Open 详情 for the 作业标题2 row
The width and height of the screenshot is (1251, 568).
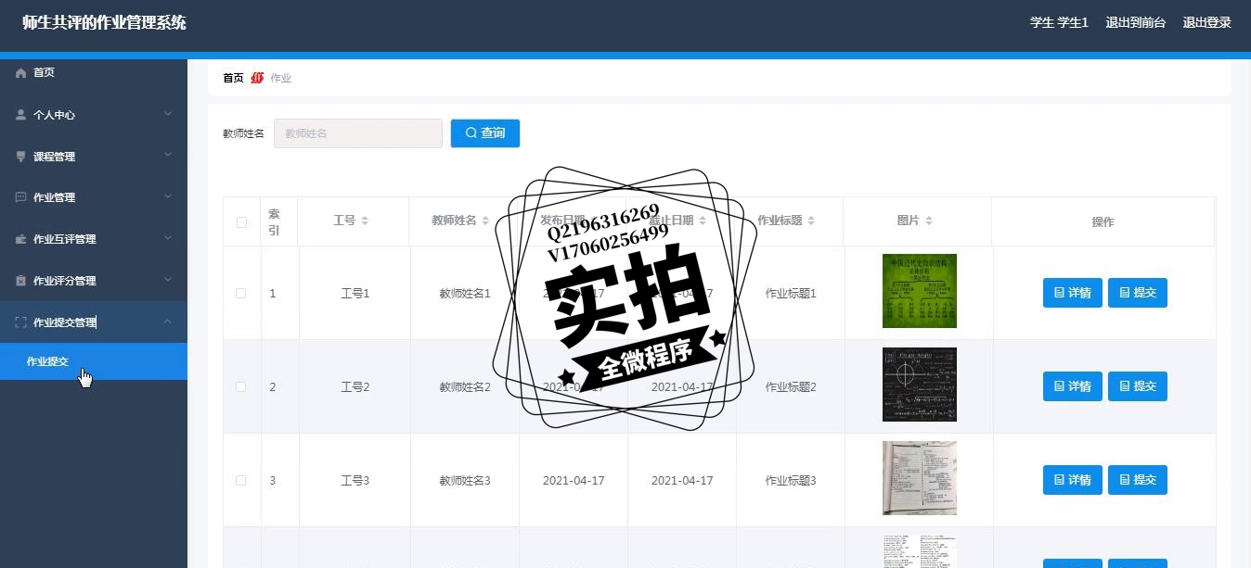point(1073,386)
